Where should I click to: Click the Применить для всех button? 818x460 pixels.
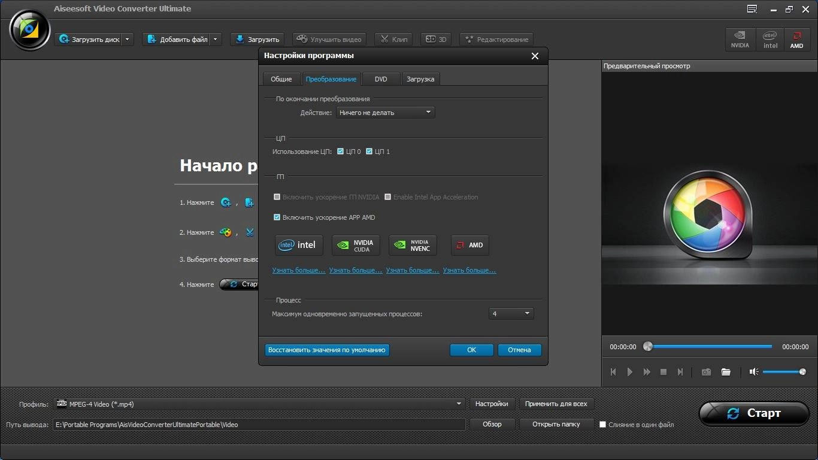point(556,404)
